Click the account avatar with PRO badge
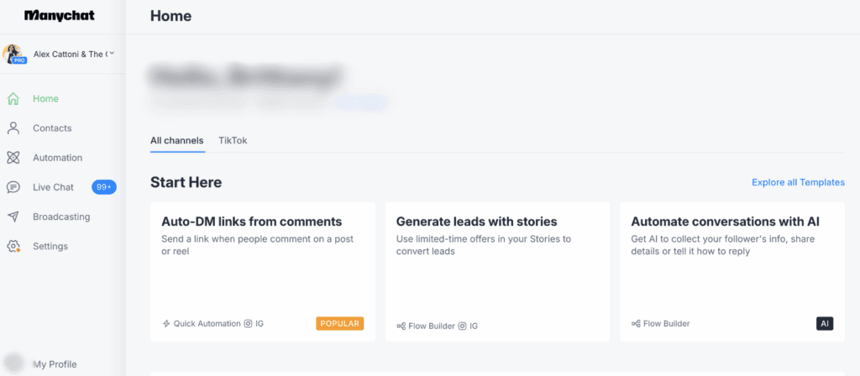This screenshot has height=376, width=860. tap(13, 55)
